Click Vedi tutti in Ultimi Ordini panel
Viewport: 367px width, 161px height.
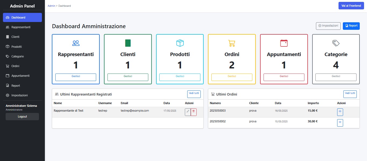(350, 94)
